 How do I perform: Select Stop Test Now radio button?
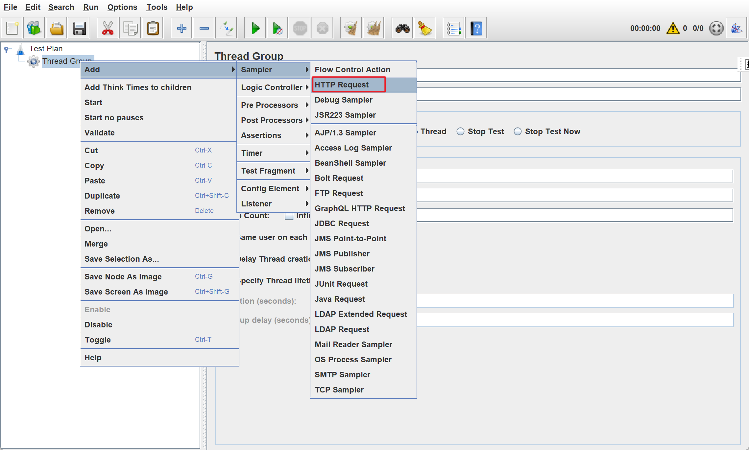click(518, 131)
